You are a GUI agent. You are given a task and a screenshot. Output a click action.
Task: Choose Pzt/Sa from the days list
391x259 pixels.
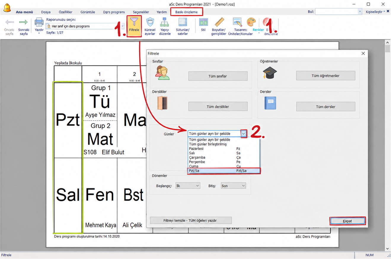(224, 171)
